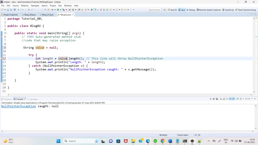Switch to the Blog_01.java editor tab
Image resolution: width=258 pixels, height=145 pixels.
point(47,15)
